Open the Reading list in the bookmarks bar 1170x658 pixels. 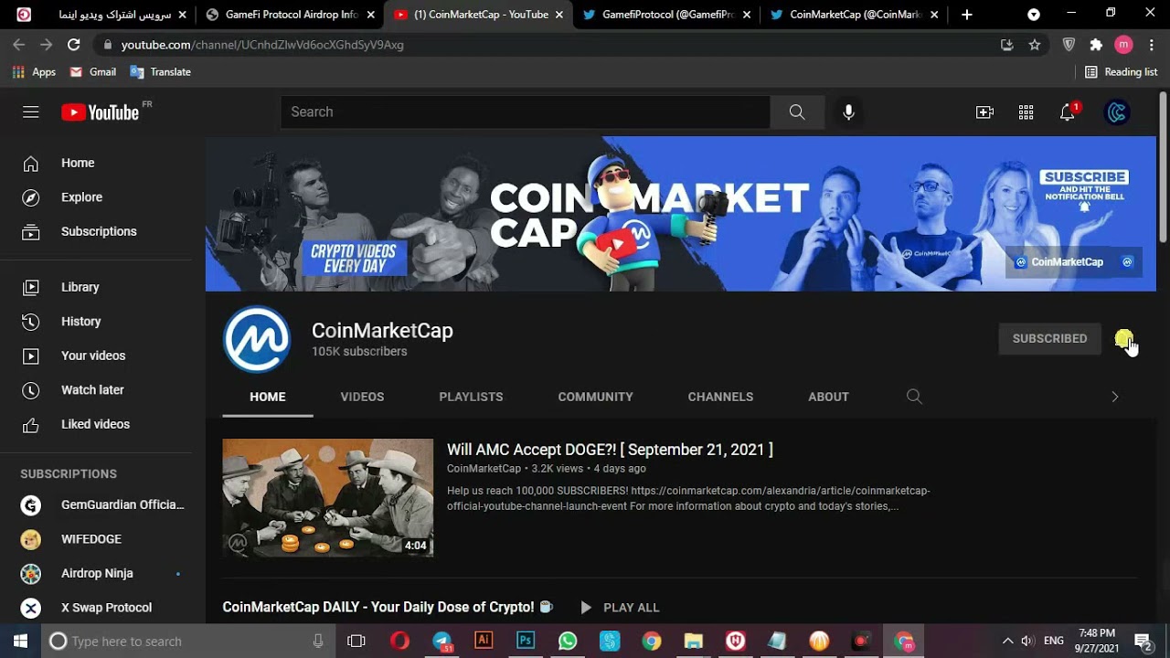[x=1122, y=72]
